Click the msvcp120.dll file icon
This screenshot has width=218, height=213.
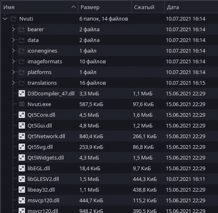pyautogui.click(x=22, y=201)
